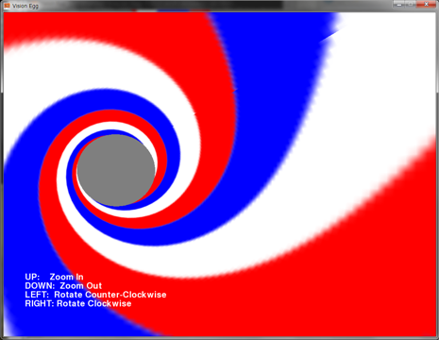Click the 'UP: Zoom In' instruction text
The image size is (439, 340).
point(54,277)
